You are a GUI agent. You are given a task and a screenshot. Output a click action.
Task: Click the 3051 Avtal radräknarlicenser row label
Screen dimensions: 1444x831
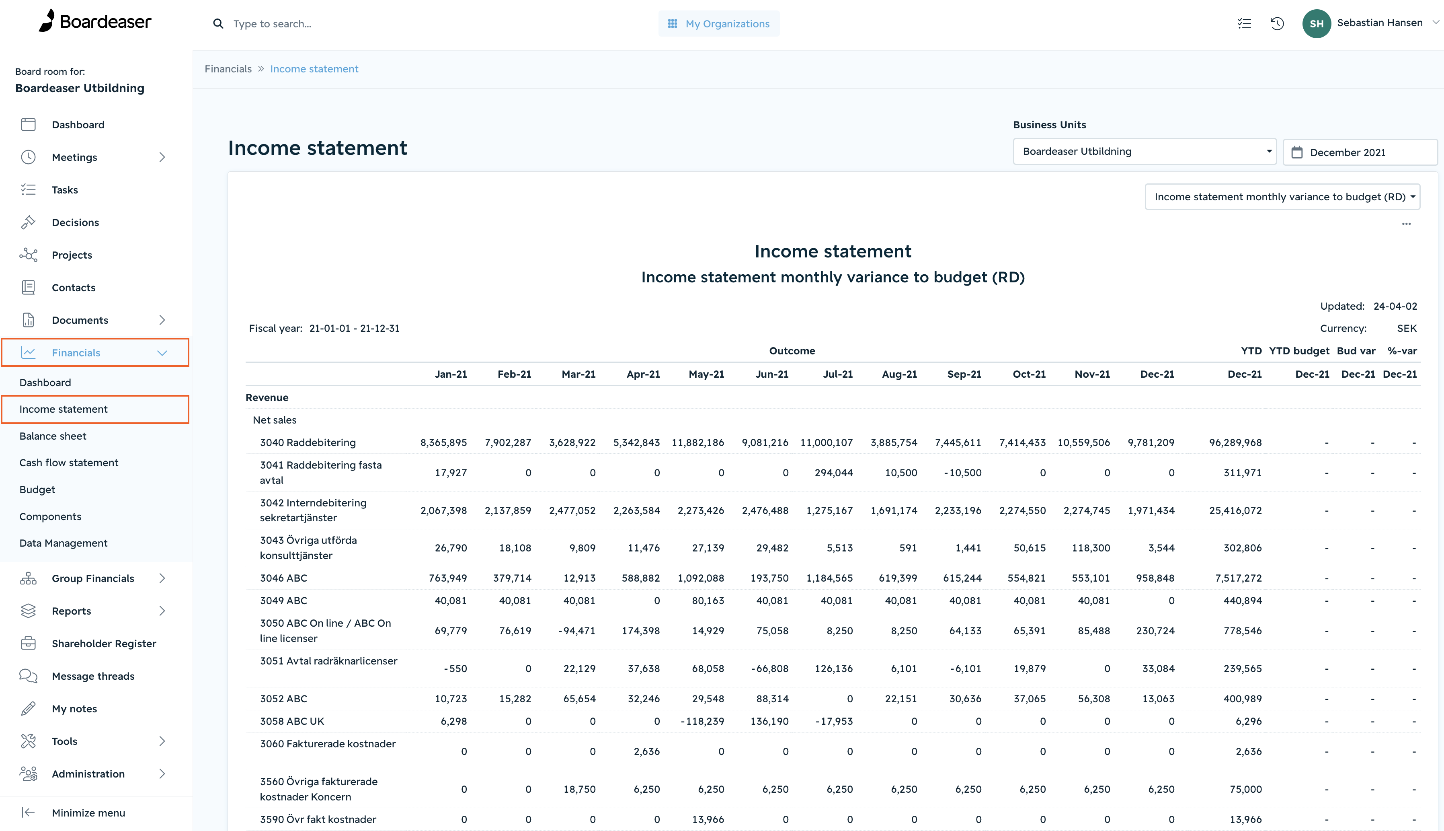(x=328, y=661)
